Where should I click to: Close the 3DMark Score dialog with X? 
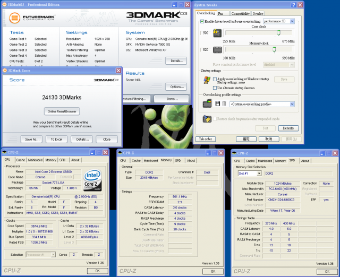pos(118,71)
